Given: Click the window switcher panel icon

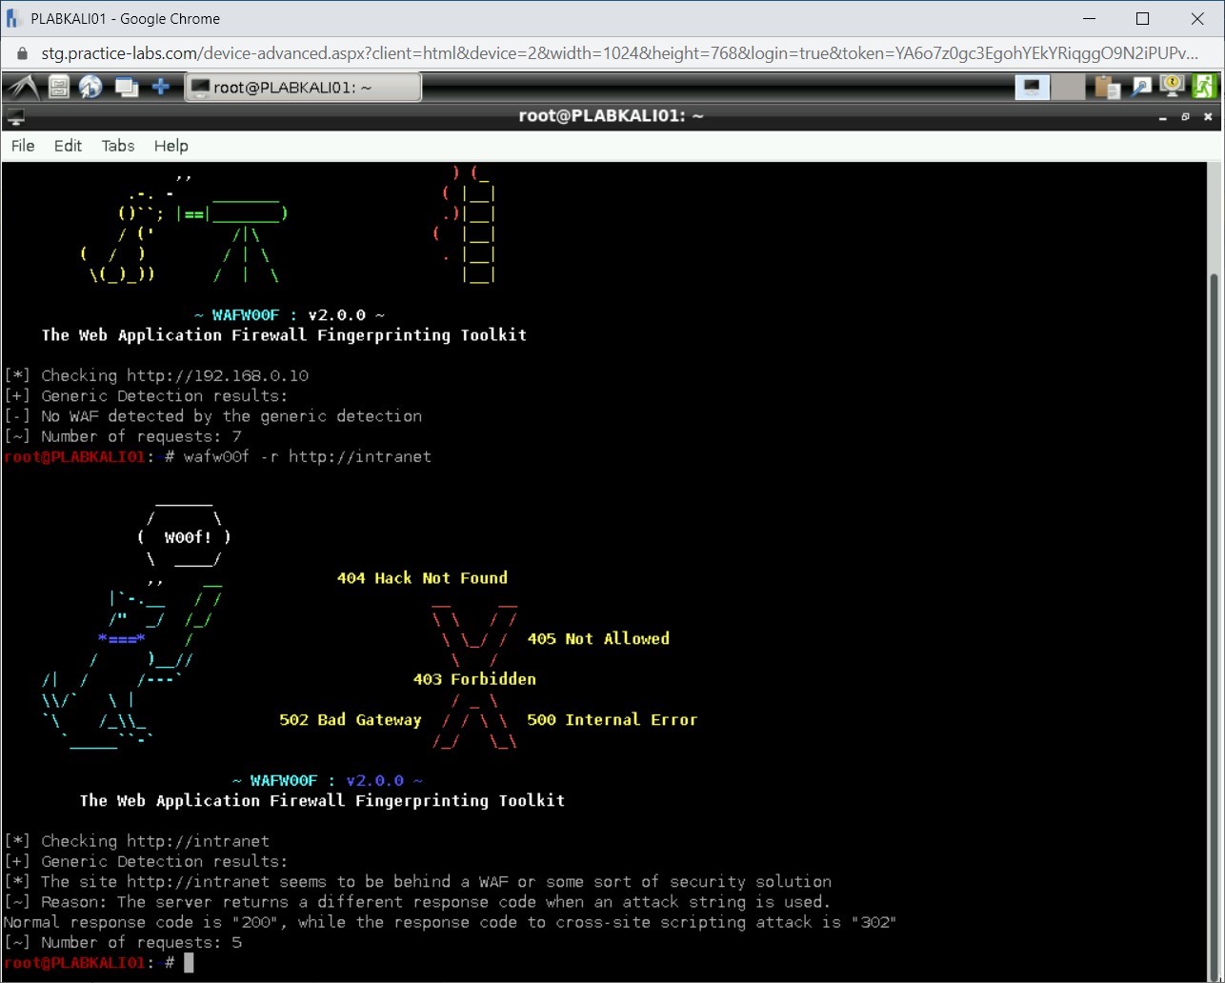Looking at the screenshot, I should (126, 88).
